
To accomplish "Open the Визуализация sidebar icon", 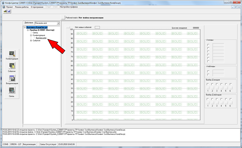I will click(x=12, y=78).
